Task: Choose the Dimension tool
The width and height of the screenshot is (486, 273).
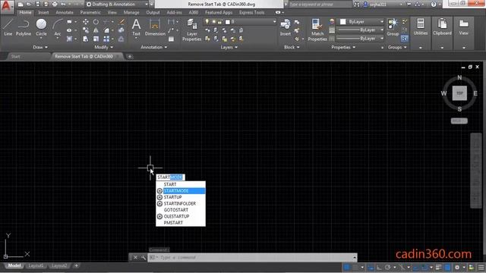Action: [x=155, y=27]
